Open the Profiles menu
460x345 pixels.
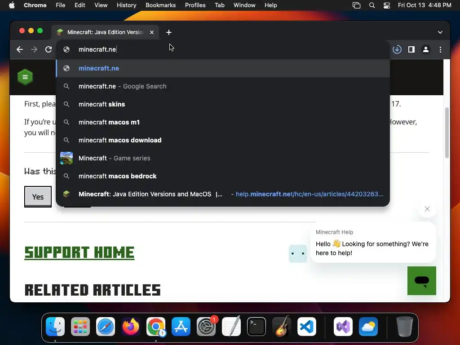pyautogui.click(x=195, y=5)
